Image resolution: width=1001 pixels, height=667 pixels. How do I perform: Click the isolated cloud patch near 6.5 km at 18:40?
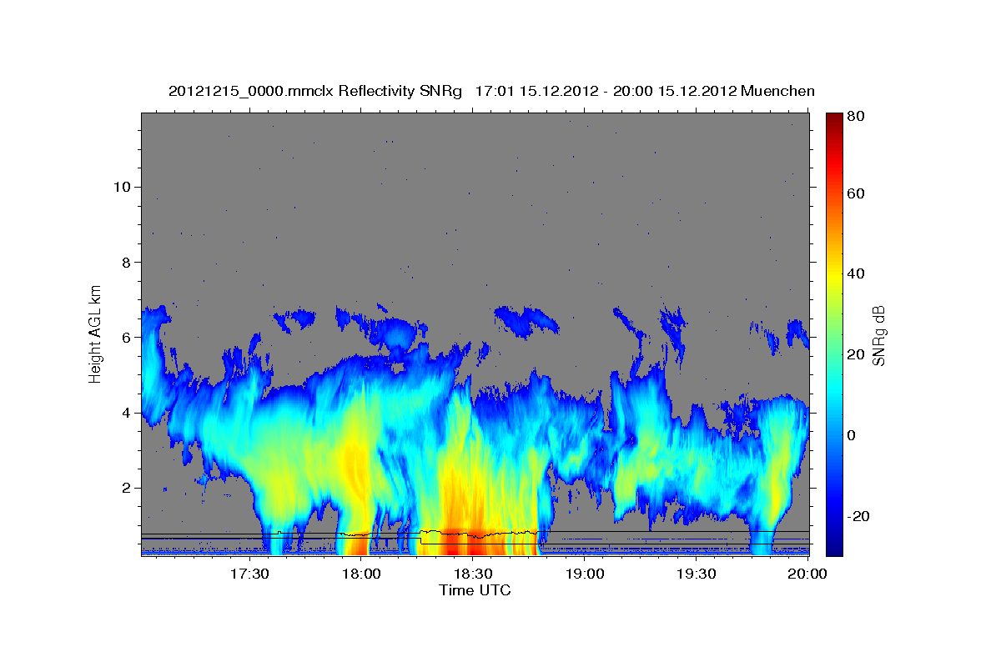[526, 319]
